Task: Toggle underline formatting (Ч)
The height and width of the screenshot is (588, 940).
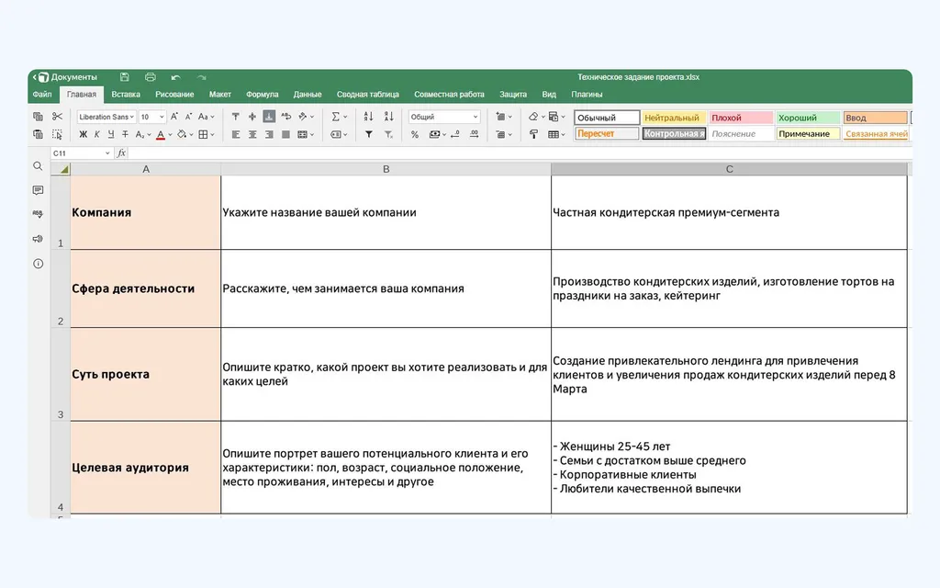Action: (x=111, y=134)
